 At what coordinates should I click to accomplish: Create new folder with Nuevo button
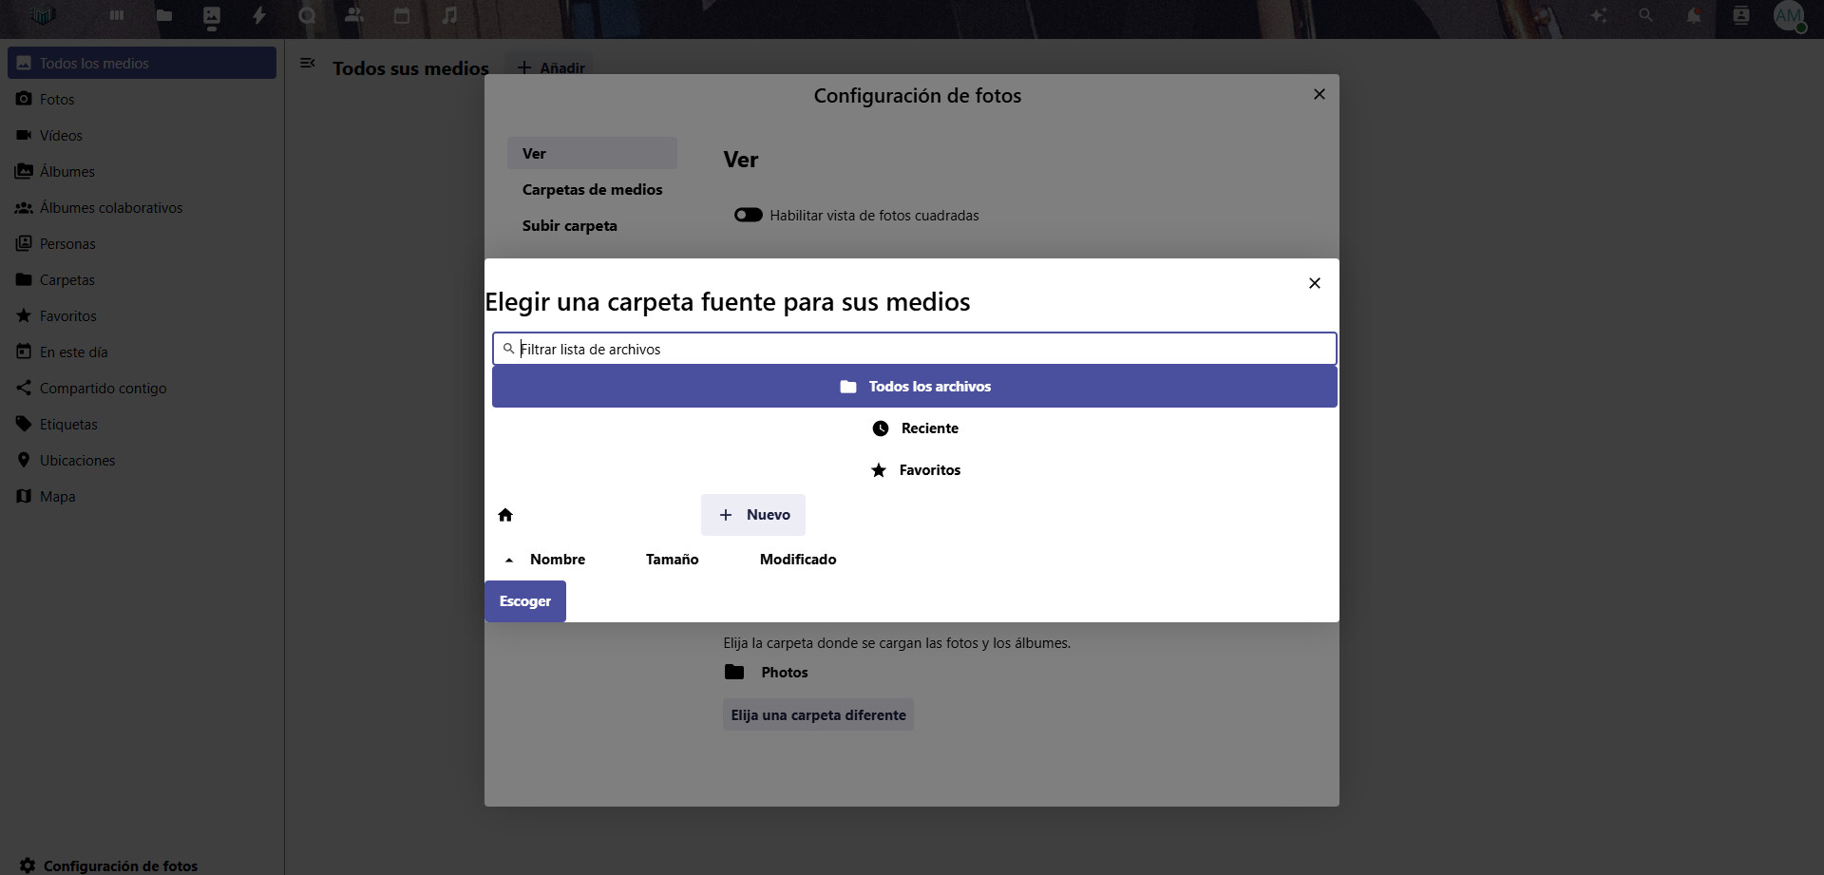coord(753,515)
